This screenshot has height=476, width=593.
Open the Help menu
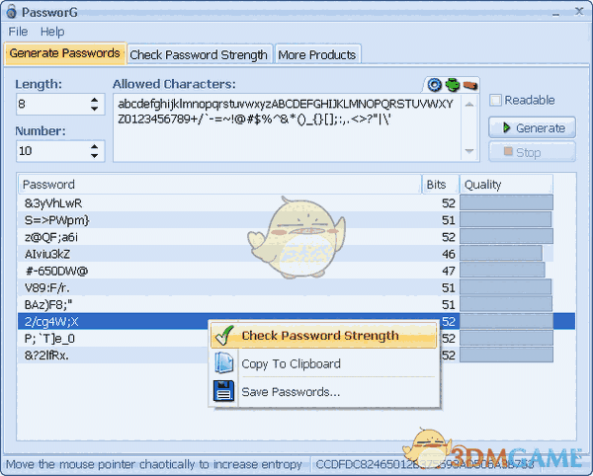point(52,32)
